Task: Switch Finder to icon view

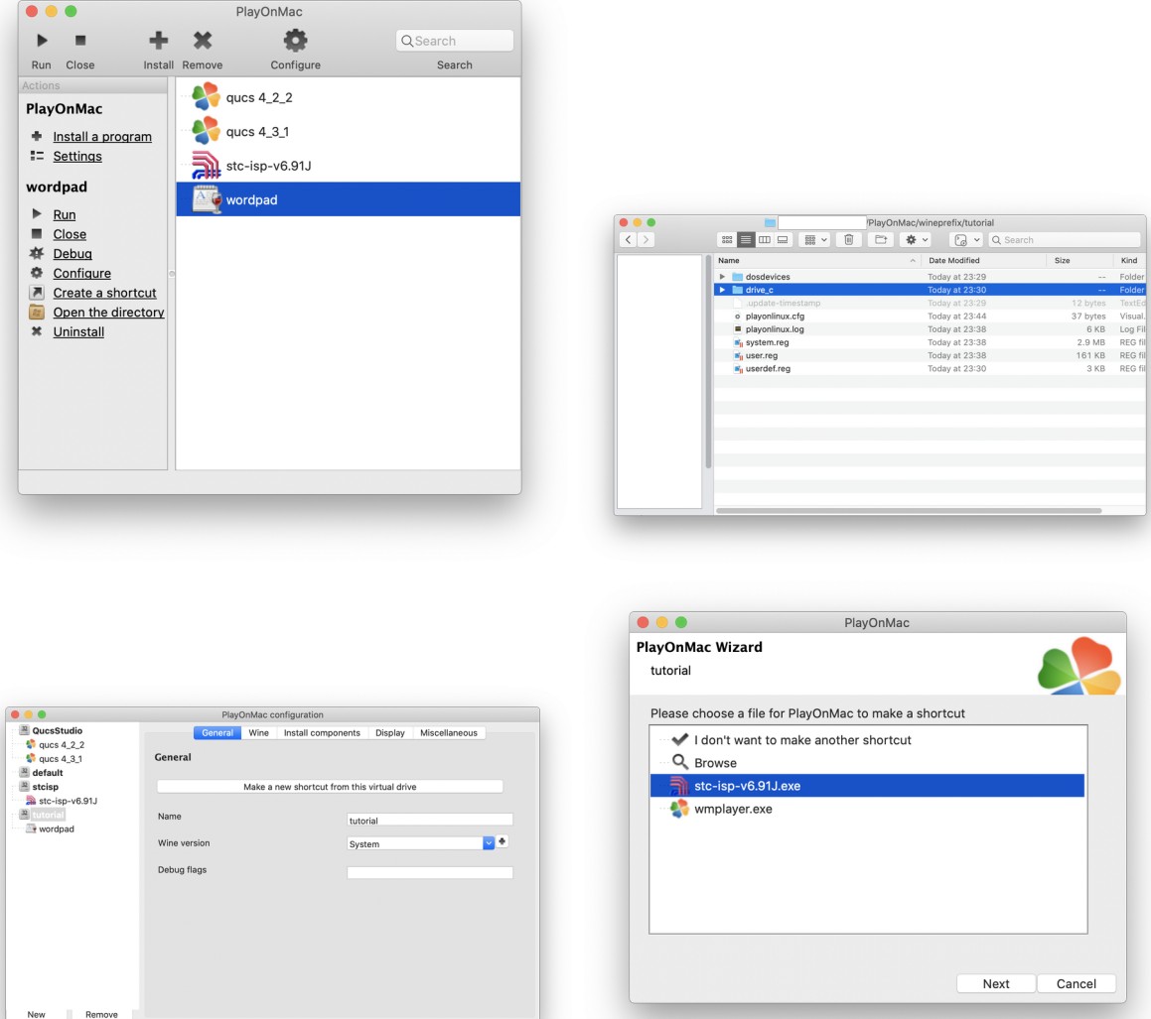Action: click(727, 240)
